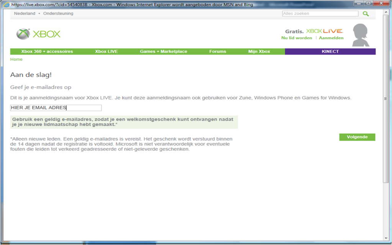Click the Xbox logo

(38, 34)
